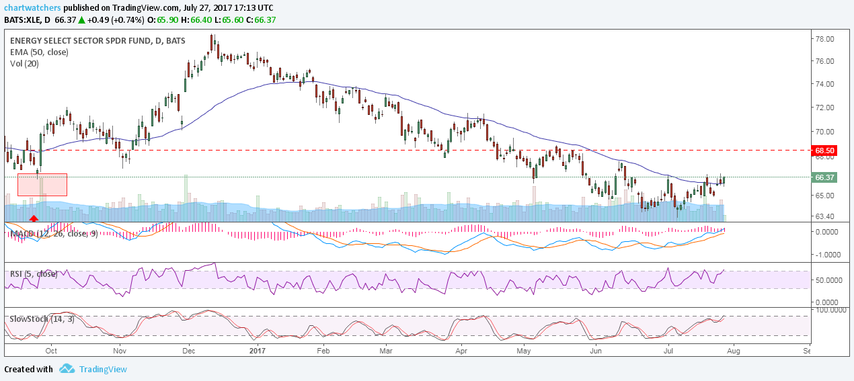Open the TradingView link in footer
Viewport: 854px width, 381px height.
[103, 370]
